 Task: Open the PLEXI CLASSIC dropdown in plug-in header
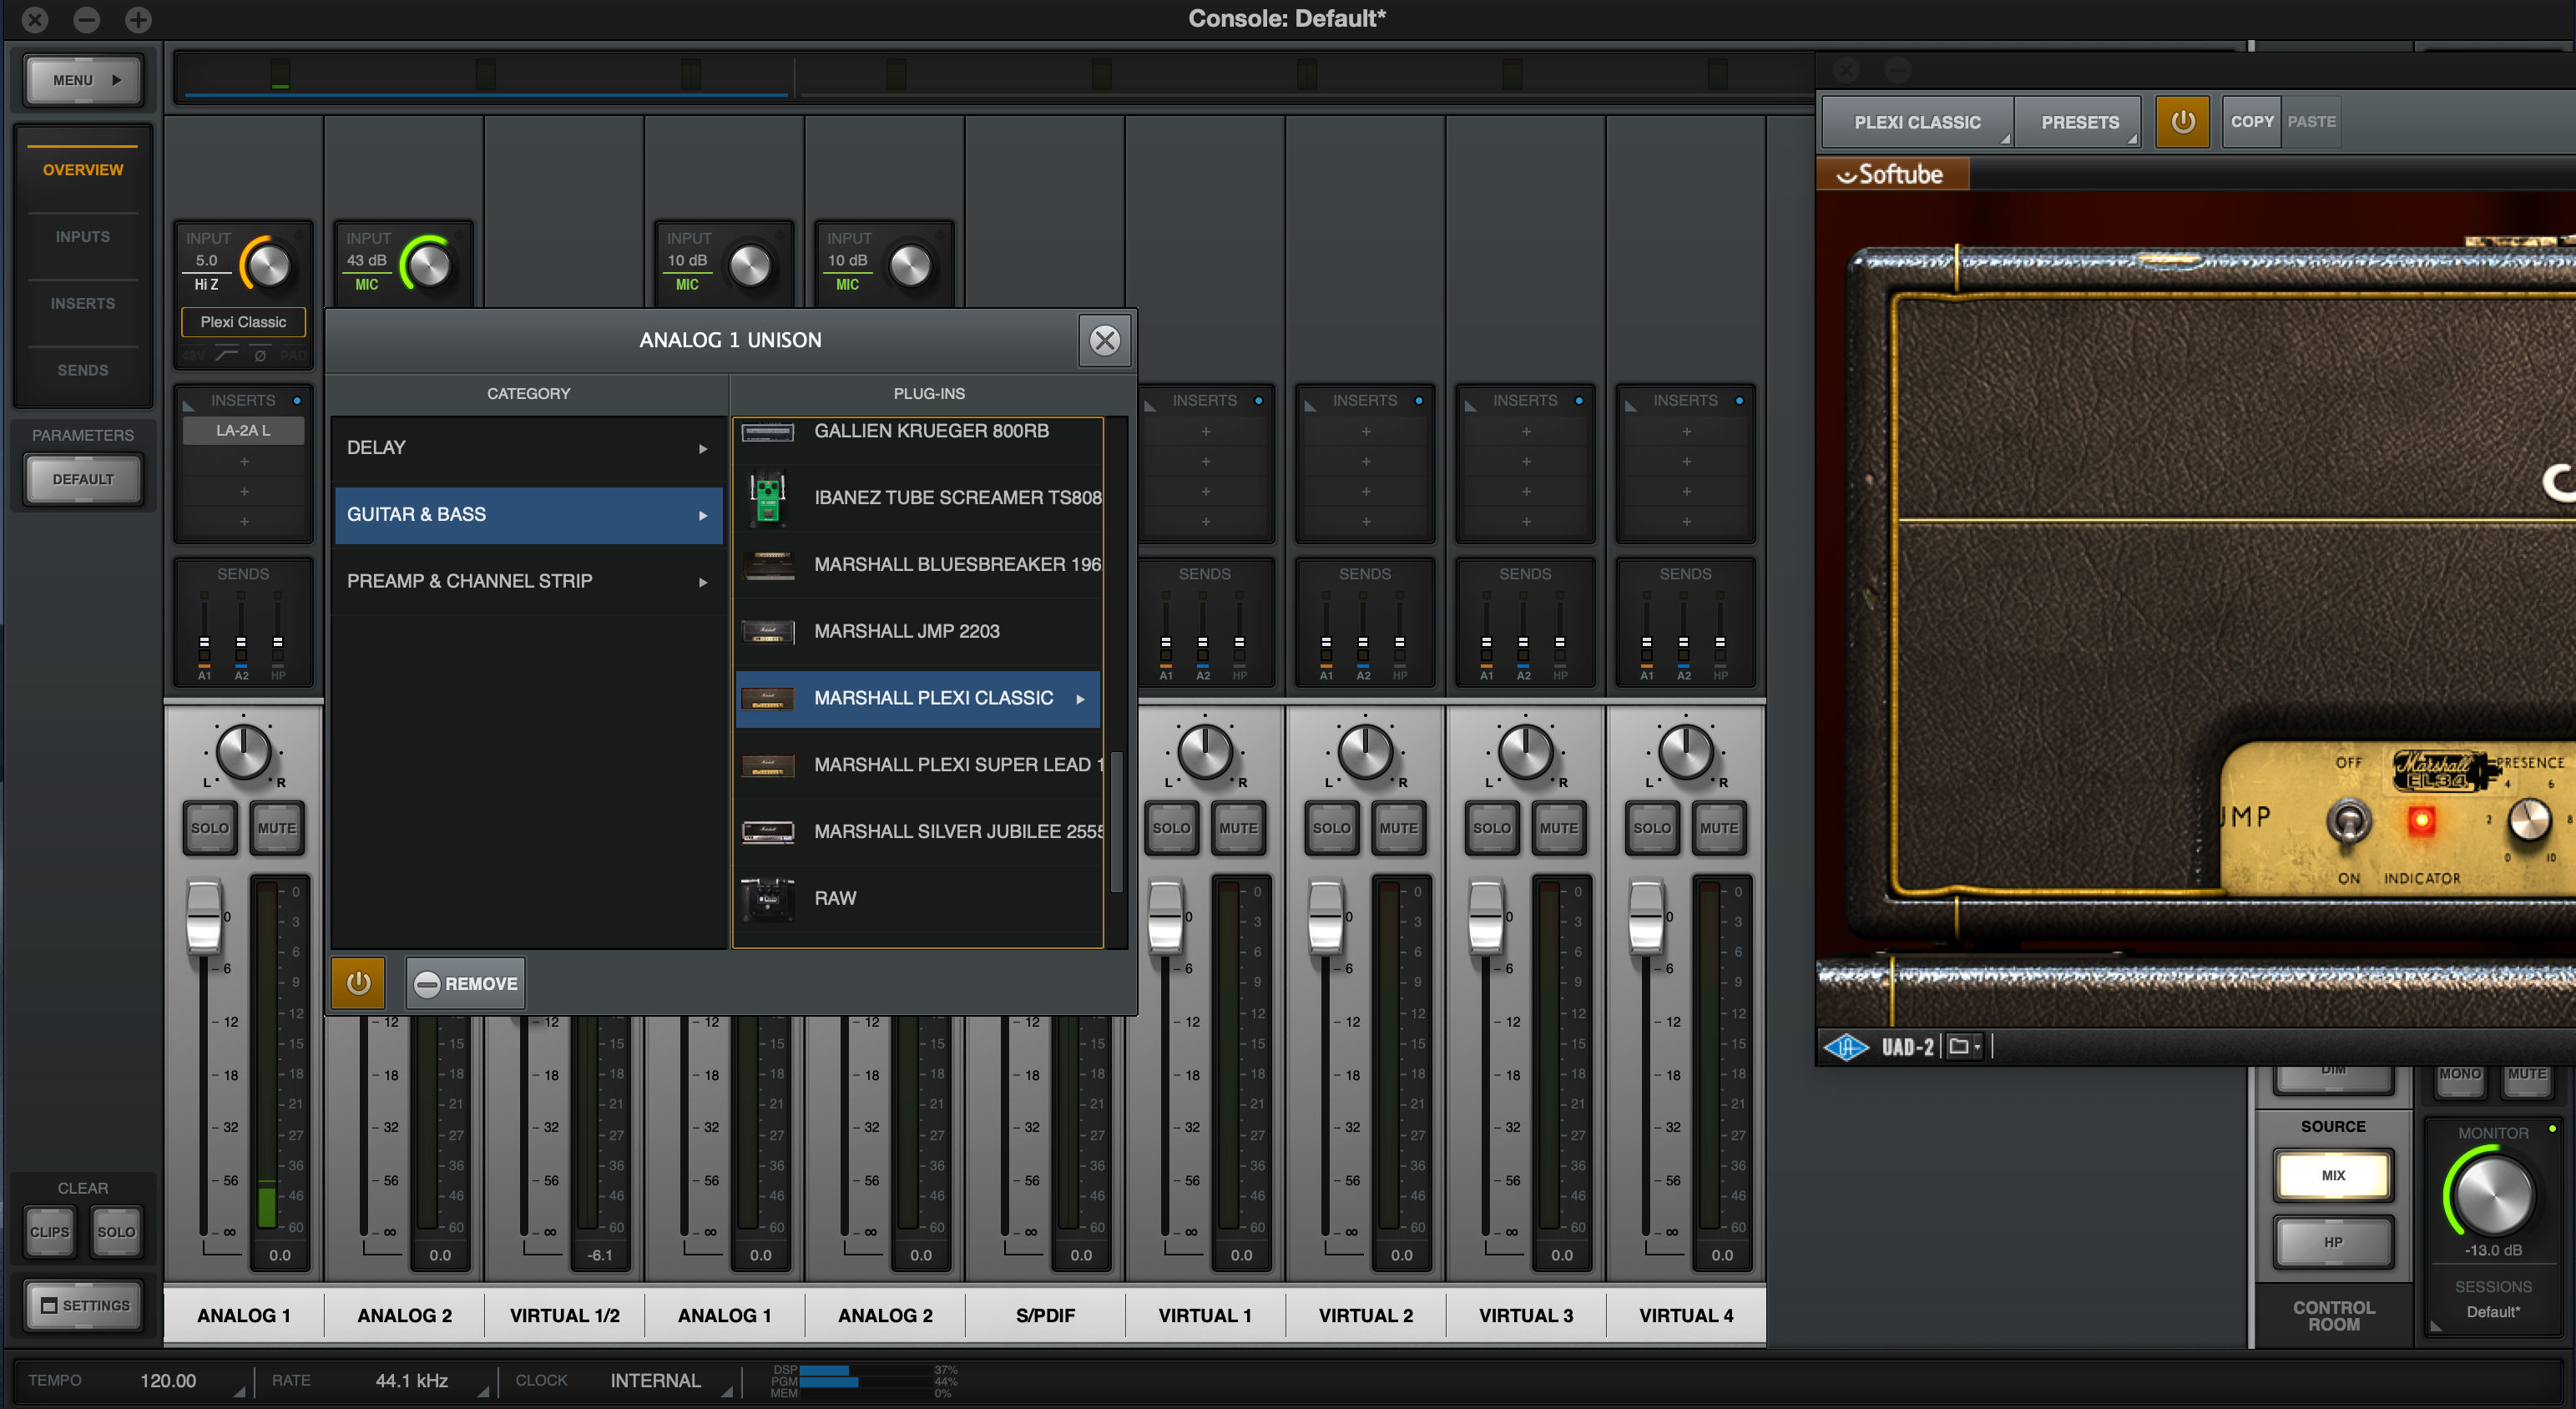(1917, 122)
